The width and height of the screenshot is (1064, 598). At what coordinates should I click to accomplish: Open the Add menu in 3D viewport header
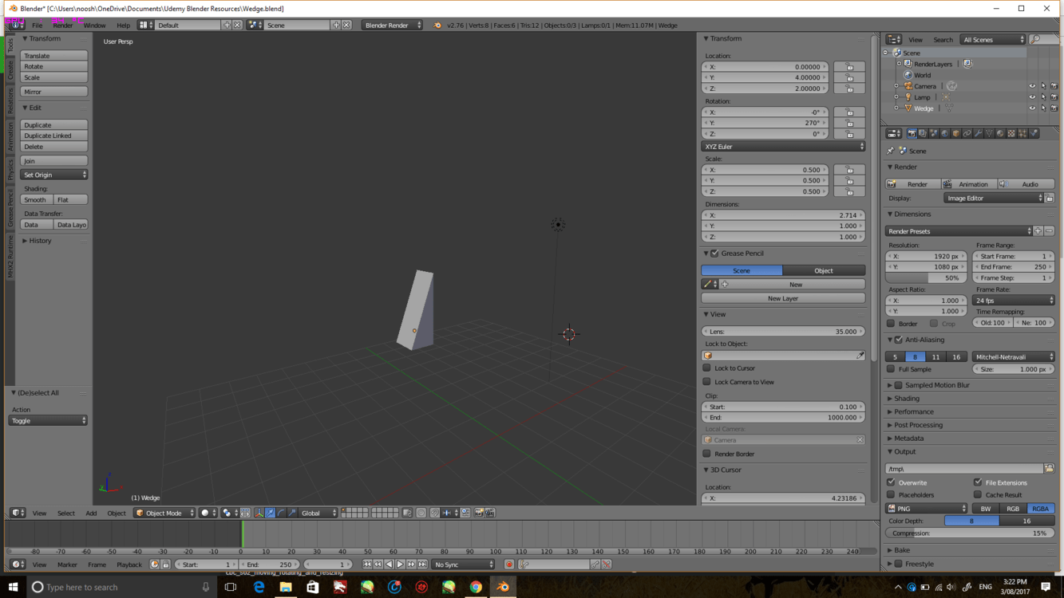pos(91,513)
